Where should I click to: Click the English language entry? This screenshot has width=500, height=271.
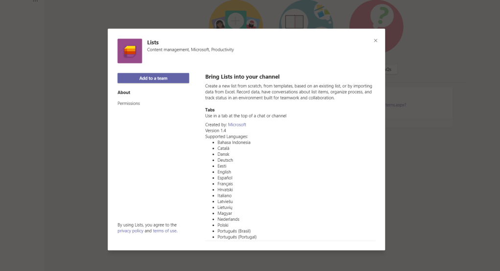click(x=224, y=172)
